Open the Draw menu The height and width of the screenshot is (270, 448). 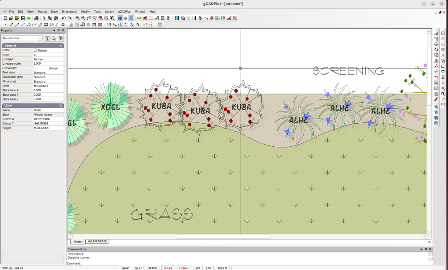tap(54, 12)
